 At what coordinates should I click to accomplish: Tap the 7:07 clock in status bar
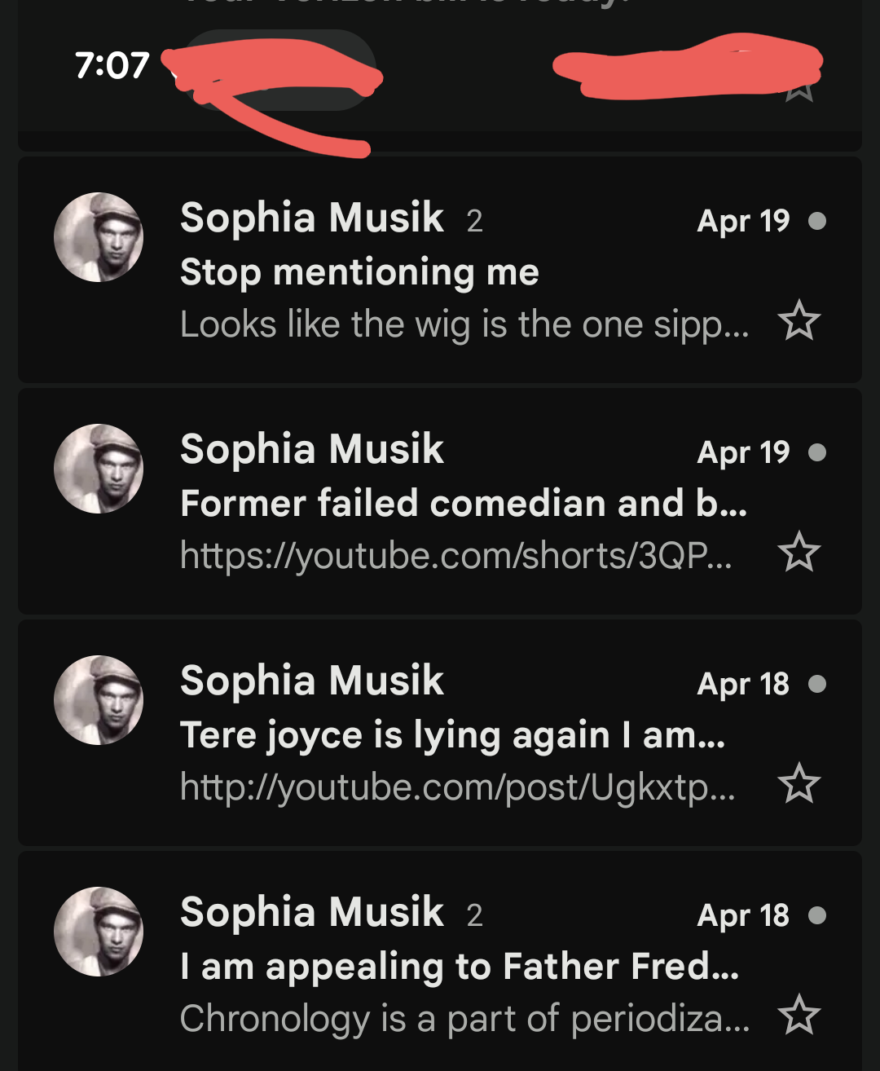[x=112, y=65]
